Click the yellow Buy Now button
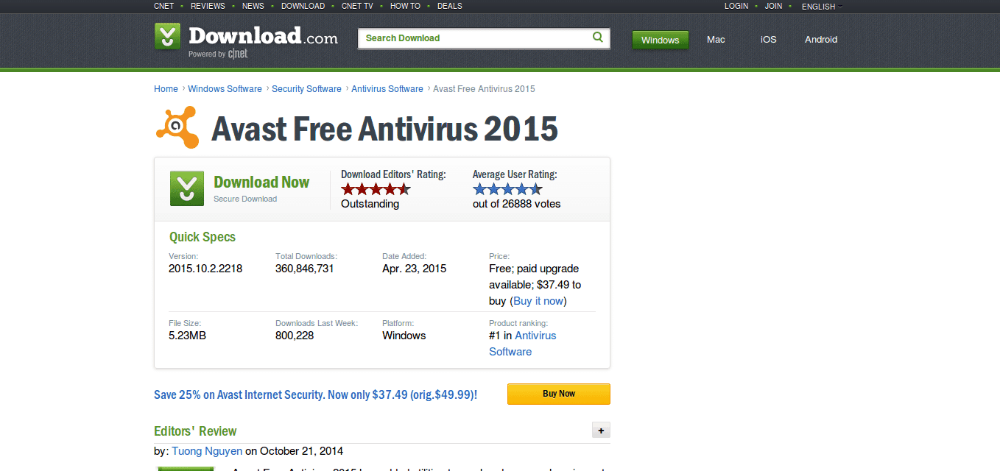The image size is (1000, 471). [x=558, y=394]
